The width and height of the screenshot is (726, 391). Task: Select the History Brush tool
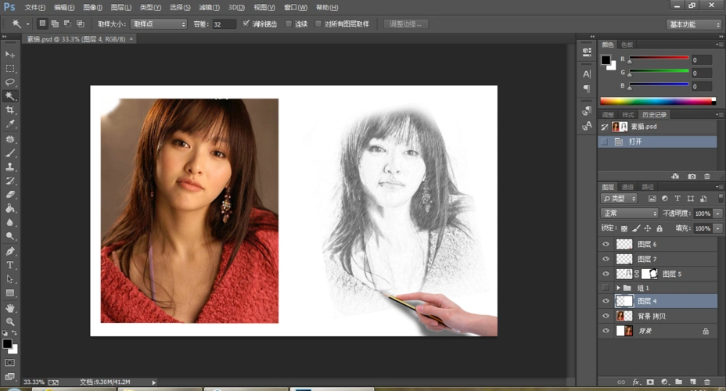[x=9, y=181]
